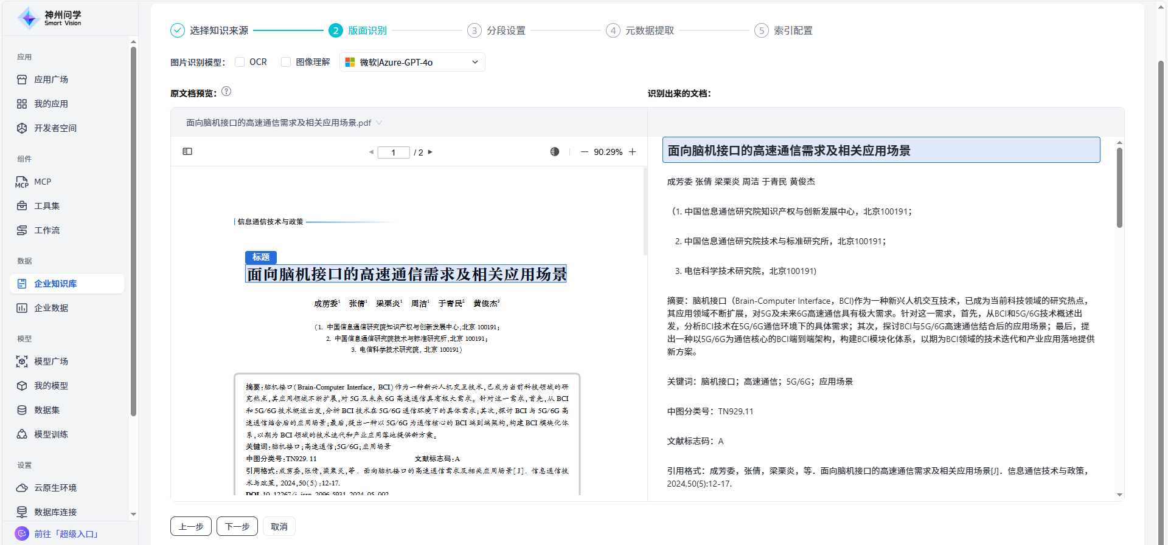Image resolution: width=1168 pixels, height=545 pixels.
Task: Go back with 上一步 button
Action: click(191, 526)
